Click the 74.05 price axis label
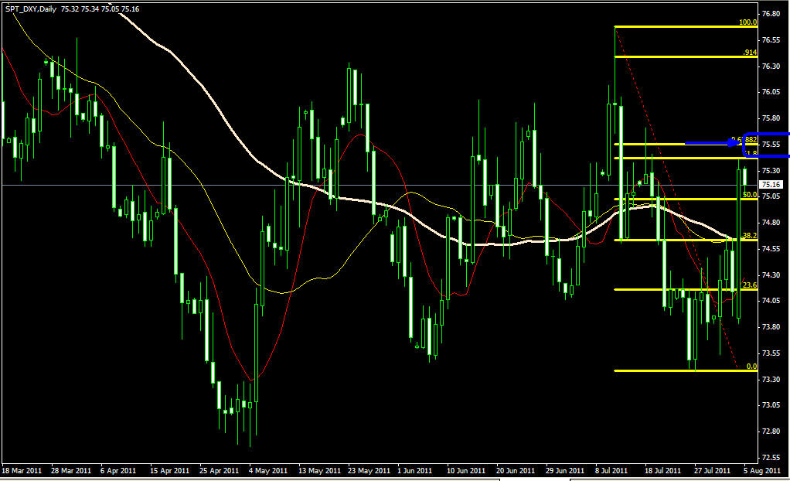Image resolution: width=790 pixels, height=481 pixels. tap(772, 301)
